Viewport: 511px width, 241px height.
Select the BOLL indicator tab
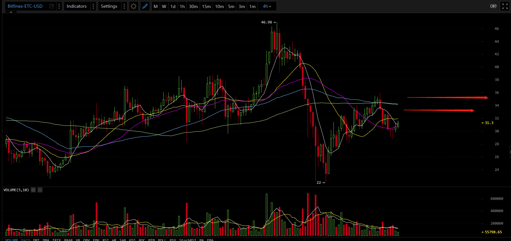[162, 240]
